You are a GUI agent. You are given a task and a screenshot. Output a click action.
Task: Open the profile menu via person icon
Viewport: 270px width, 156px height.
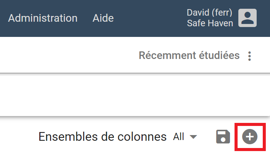coord(247,18)
